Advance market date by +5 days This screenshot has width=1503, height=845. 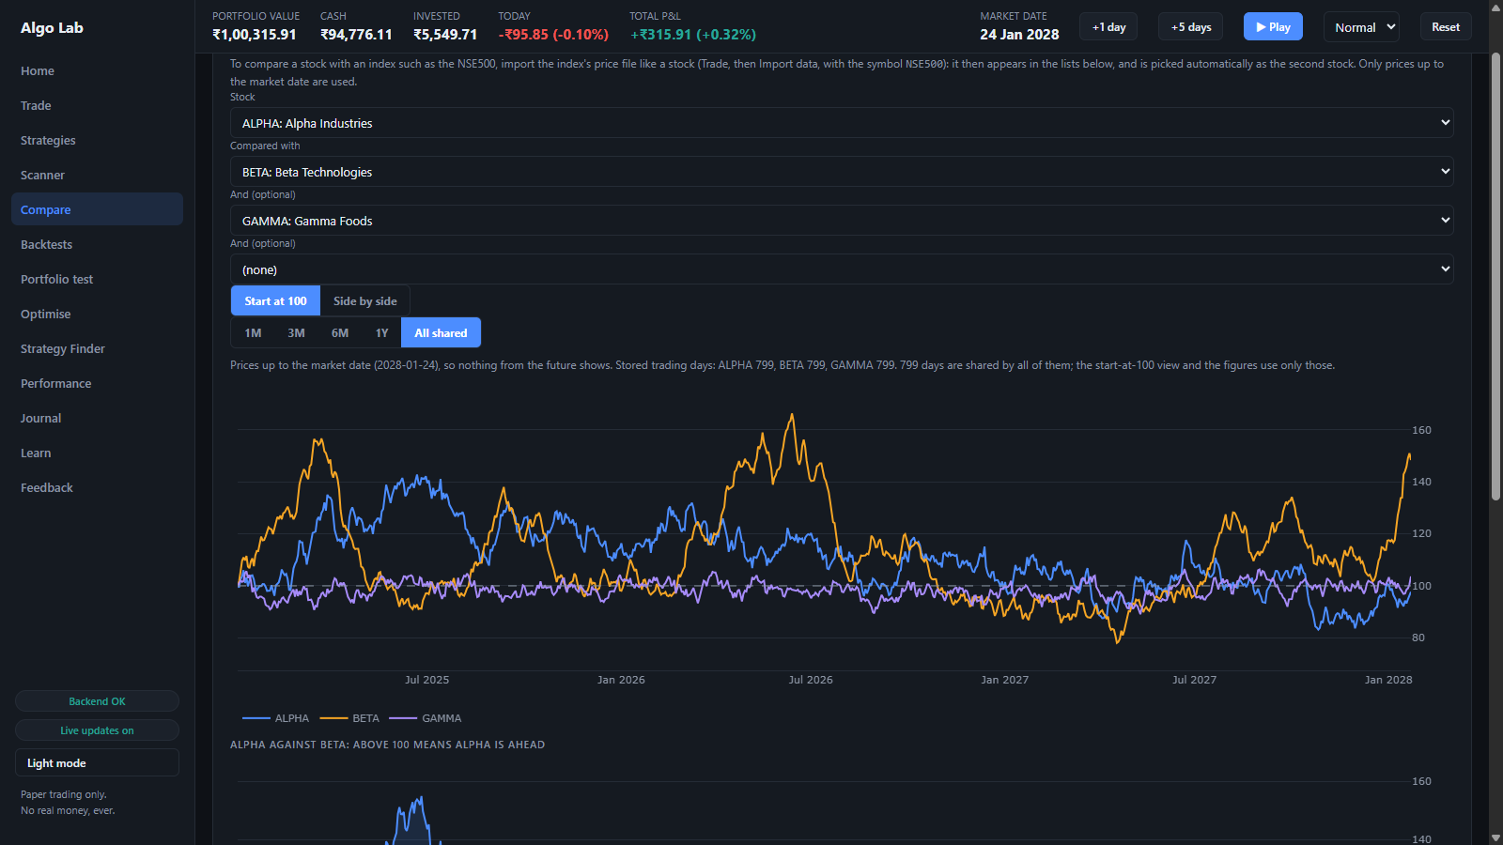(1190, 27)
